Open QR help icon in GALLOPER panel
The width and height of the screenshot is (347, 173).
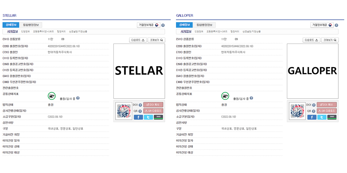click(x=314, y=111)
